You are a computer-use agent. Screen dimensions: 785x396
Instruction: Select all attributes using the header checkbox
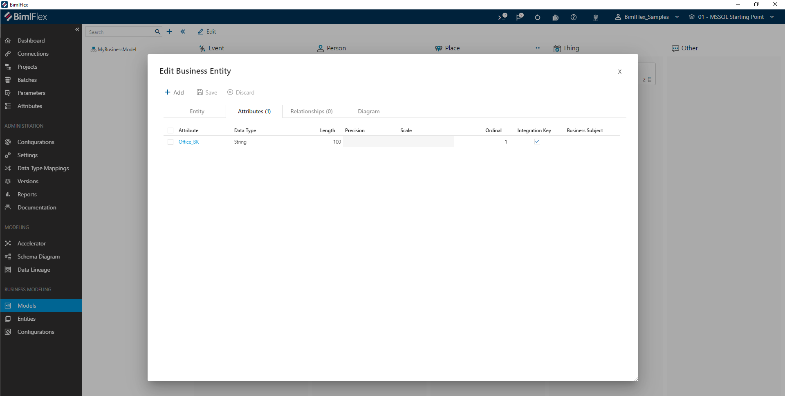pyautogui.click(x=170, y=130)
